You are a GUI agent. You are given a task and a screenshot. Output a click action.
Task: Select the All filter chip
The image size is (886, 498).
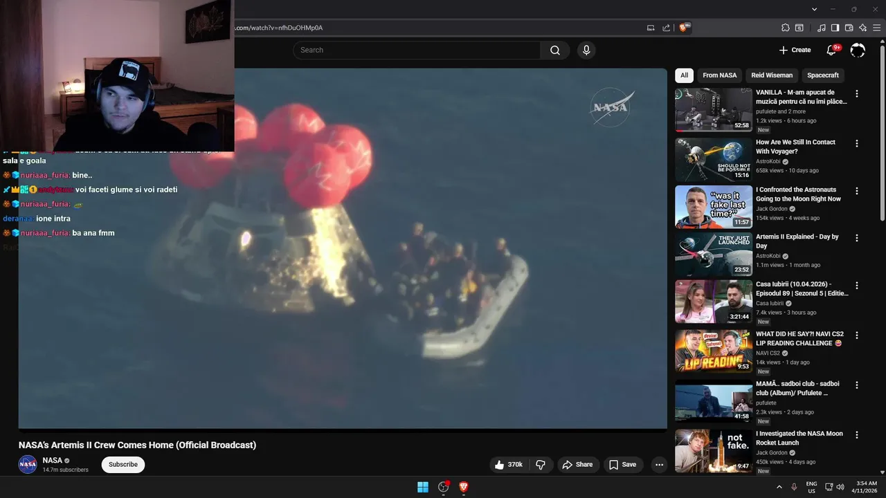click(684, 75)
